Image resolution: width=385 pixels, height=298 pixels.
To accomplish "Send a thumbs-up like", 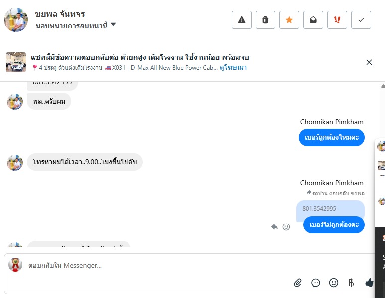I will click(x=369, y=283).
